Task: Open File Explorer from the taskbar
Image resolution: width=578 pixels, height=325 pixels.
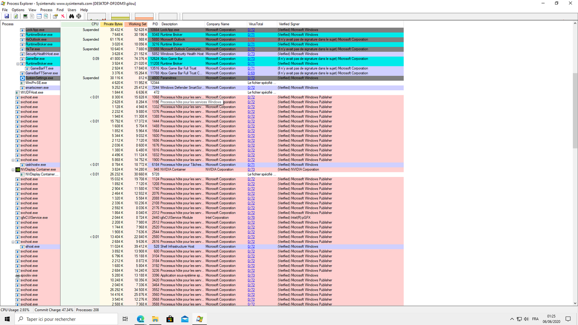Action: point(155,319)
